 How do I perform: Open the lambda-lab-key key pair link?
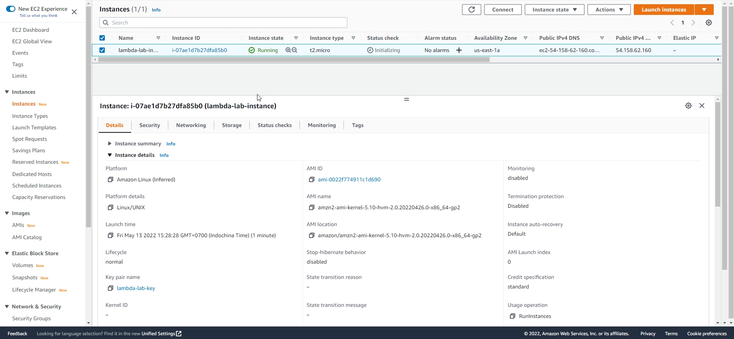point(136,288)
